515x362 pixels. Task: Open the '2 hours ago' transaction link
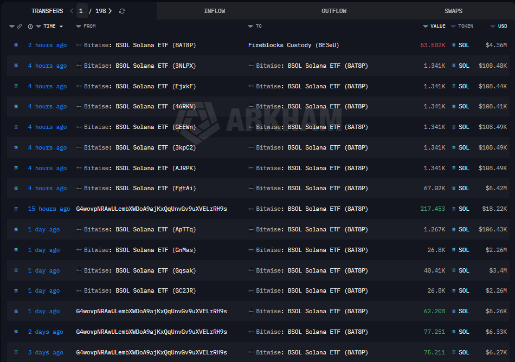[47, 45]
